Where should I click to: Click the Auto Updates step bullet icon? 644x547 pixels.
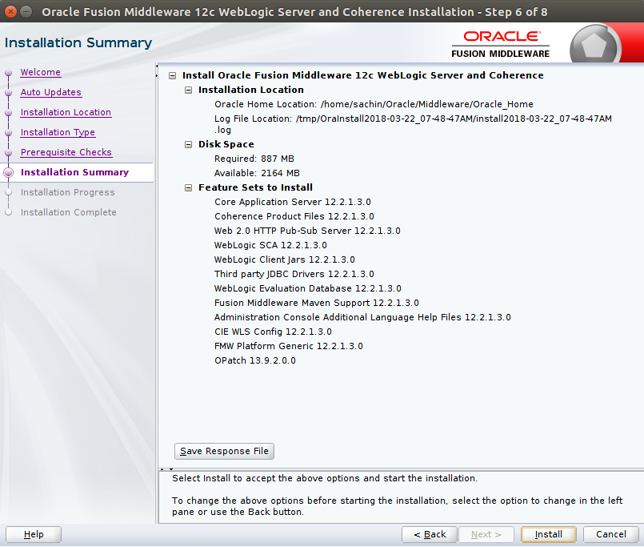pos(8,93)
